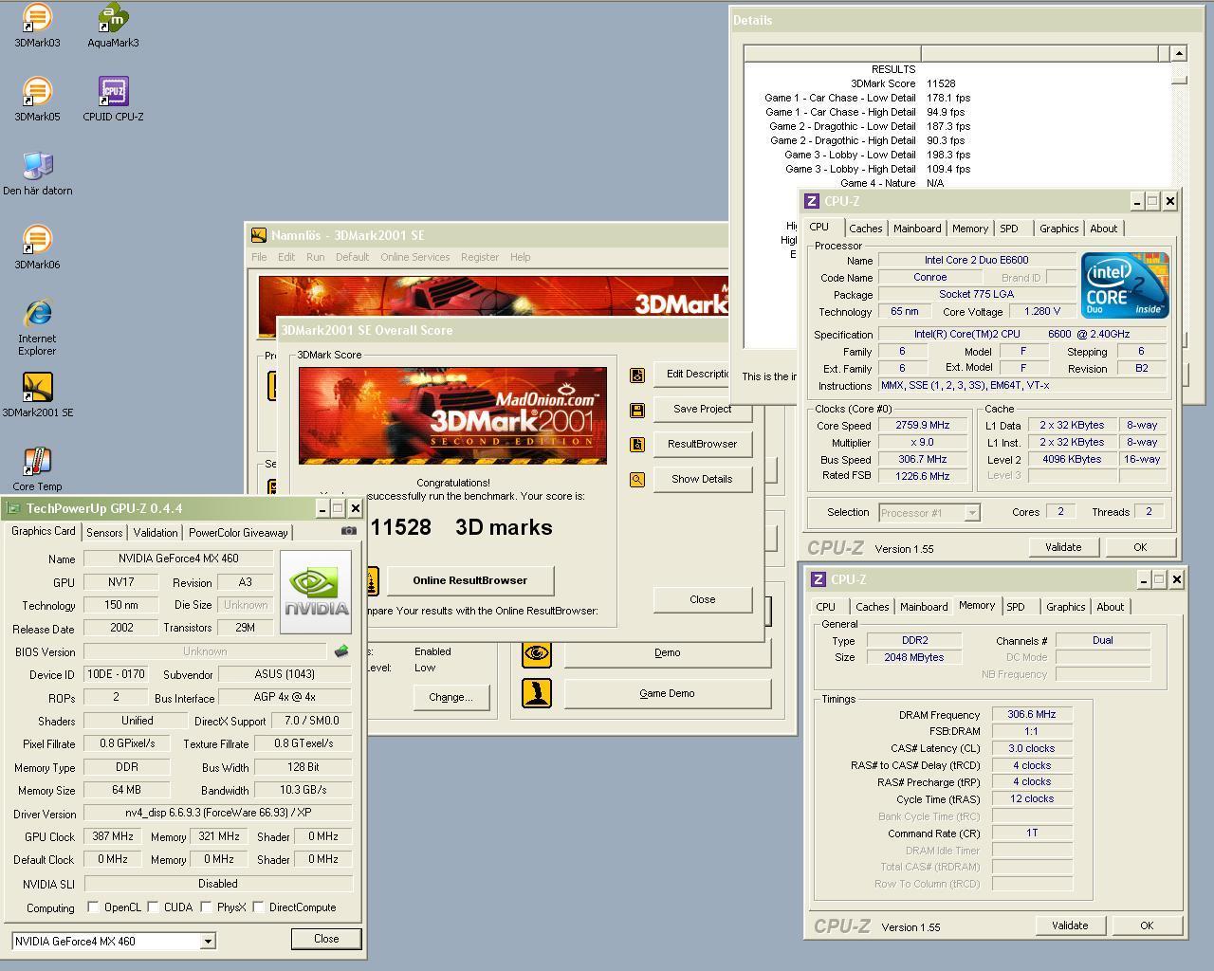The height and width of the screenshot is (971, 1214).
Task: Click the ResultBrowser icon
Action: click(637, 445)
